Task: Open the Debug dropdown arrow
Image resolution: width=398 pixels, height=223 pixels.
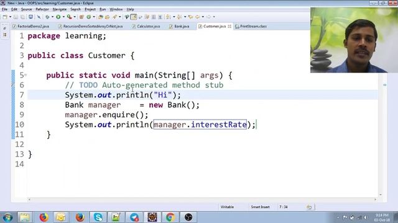Action: (52, 17)
